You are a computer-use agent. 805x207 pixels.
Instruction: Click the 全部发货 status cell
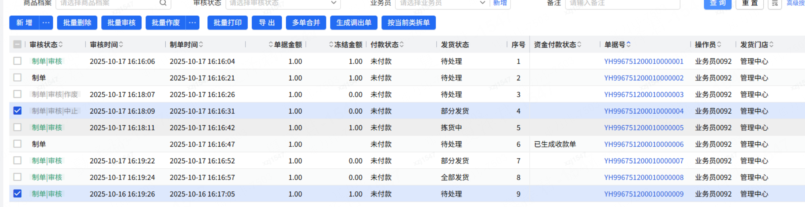[455, 177]
